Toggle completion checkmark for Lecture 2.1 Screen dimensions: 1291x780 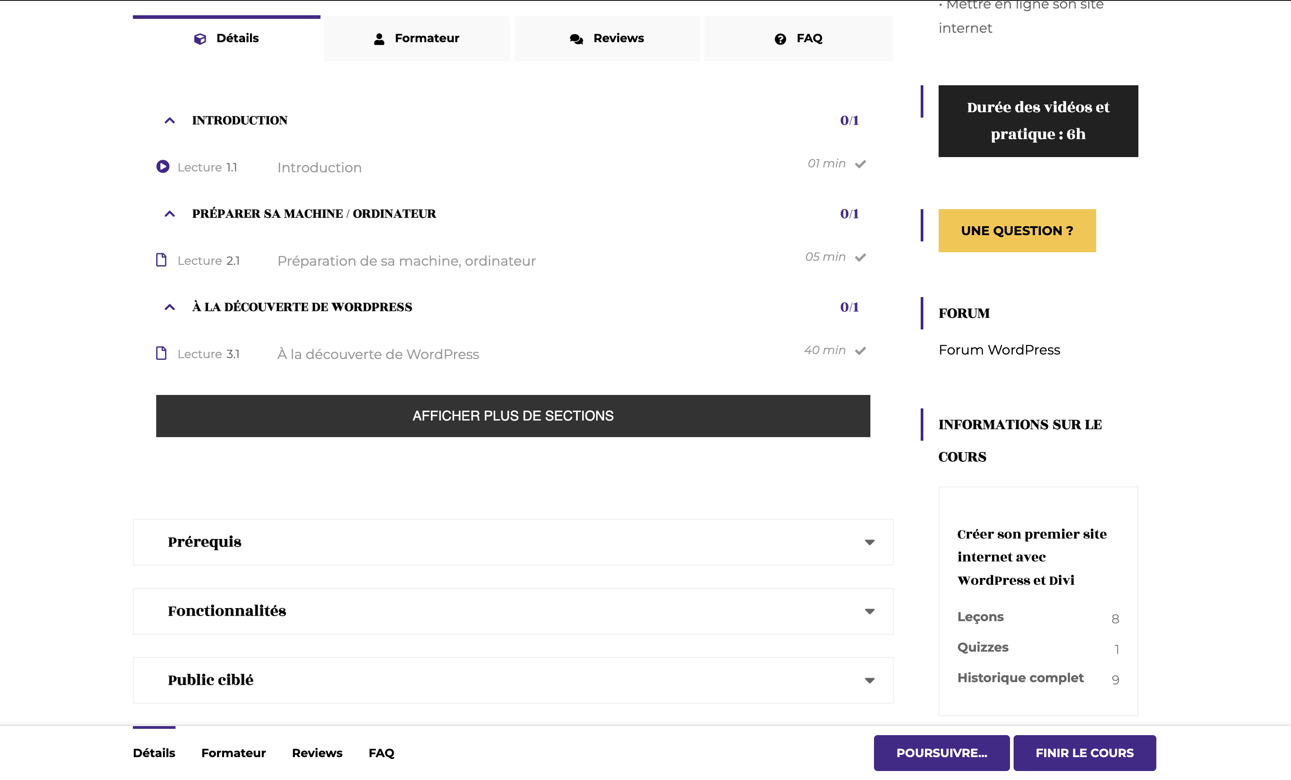(x=861, y=257)
